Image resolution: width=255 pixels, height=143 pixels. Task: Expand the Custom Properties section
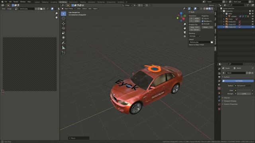coord(230,104)
